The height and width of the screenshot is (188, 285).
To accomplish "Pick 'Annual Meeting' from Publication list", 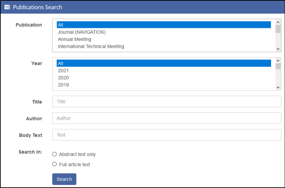I will coord(74,39).
